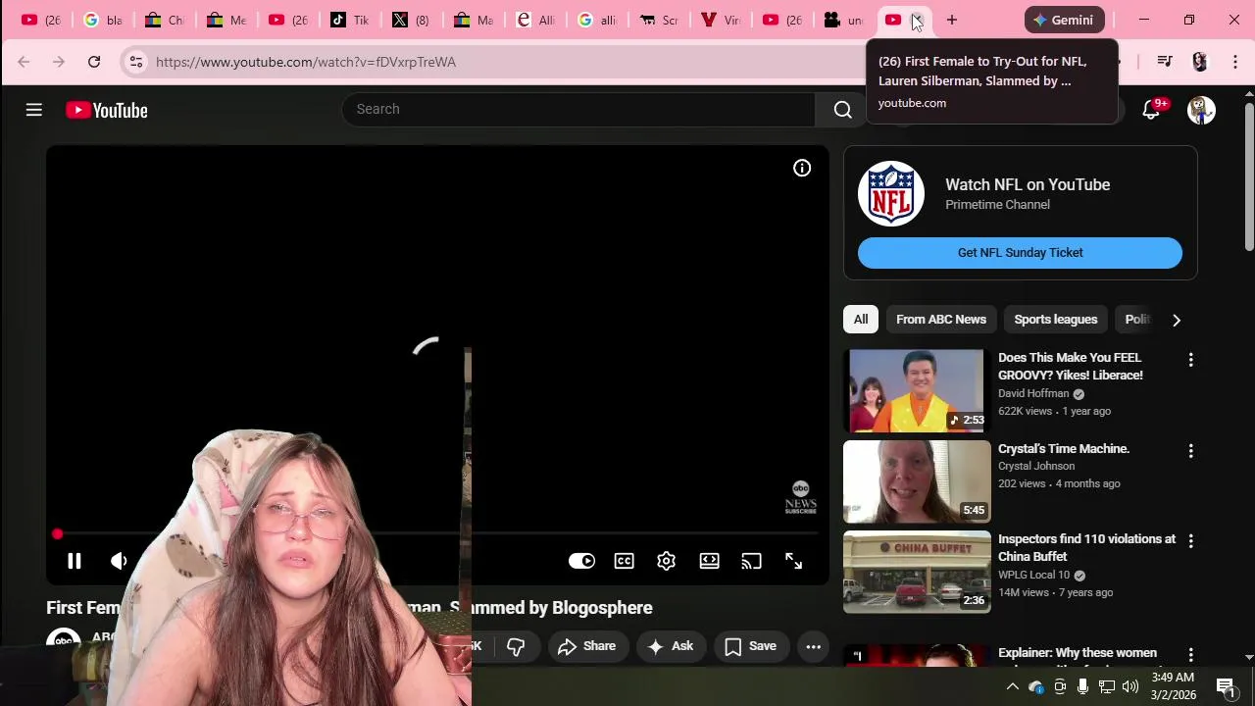
Task: Open the player settings gear
Action: pos(666,561)
